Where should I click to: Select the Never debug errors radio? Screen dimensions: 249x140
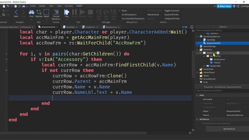pos(120,10)
